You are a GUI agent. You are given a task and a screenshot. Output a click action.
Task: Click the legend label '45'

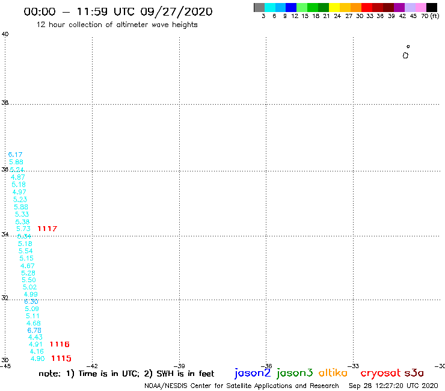(x=413, y=16)
